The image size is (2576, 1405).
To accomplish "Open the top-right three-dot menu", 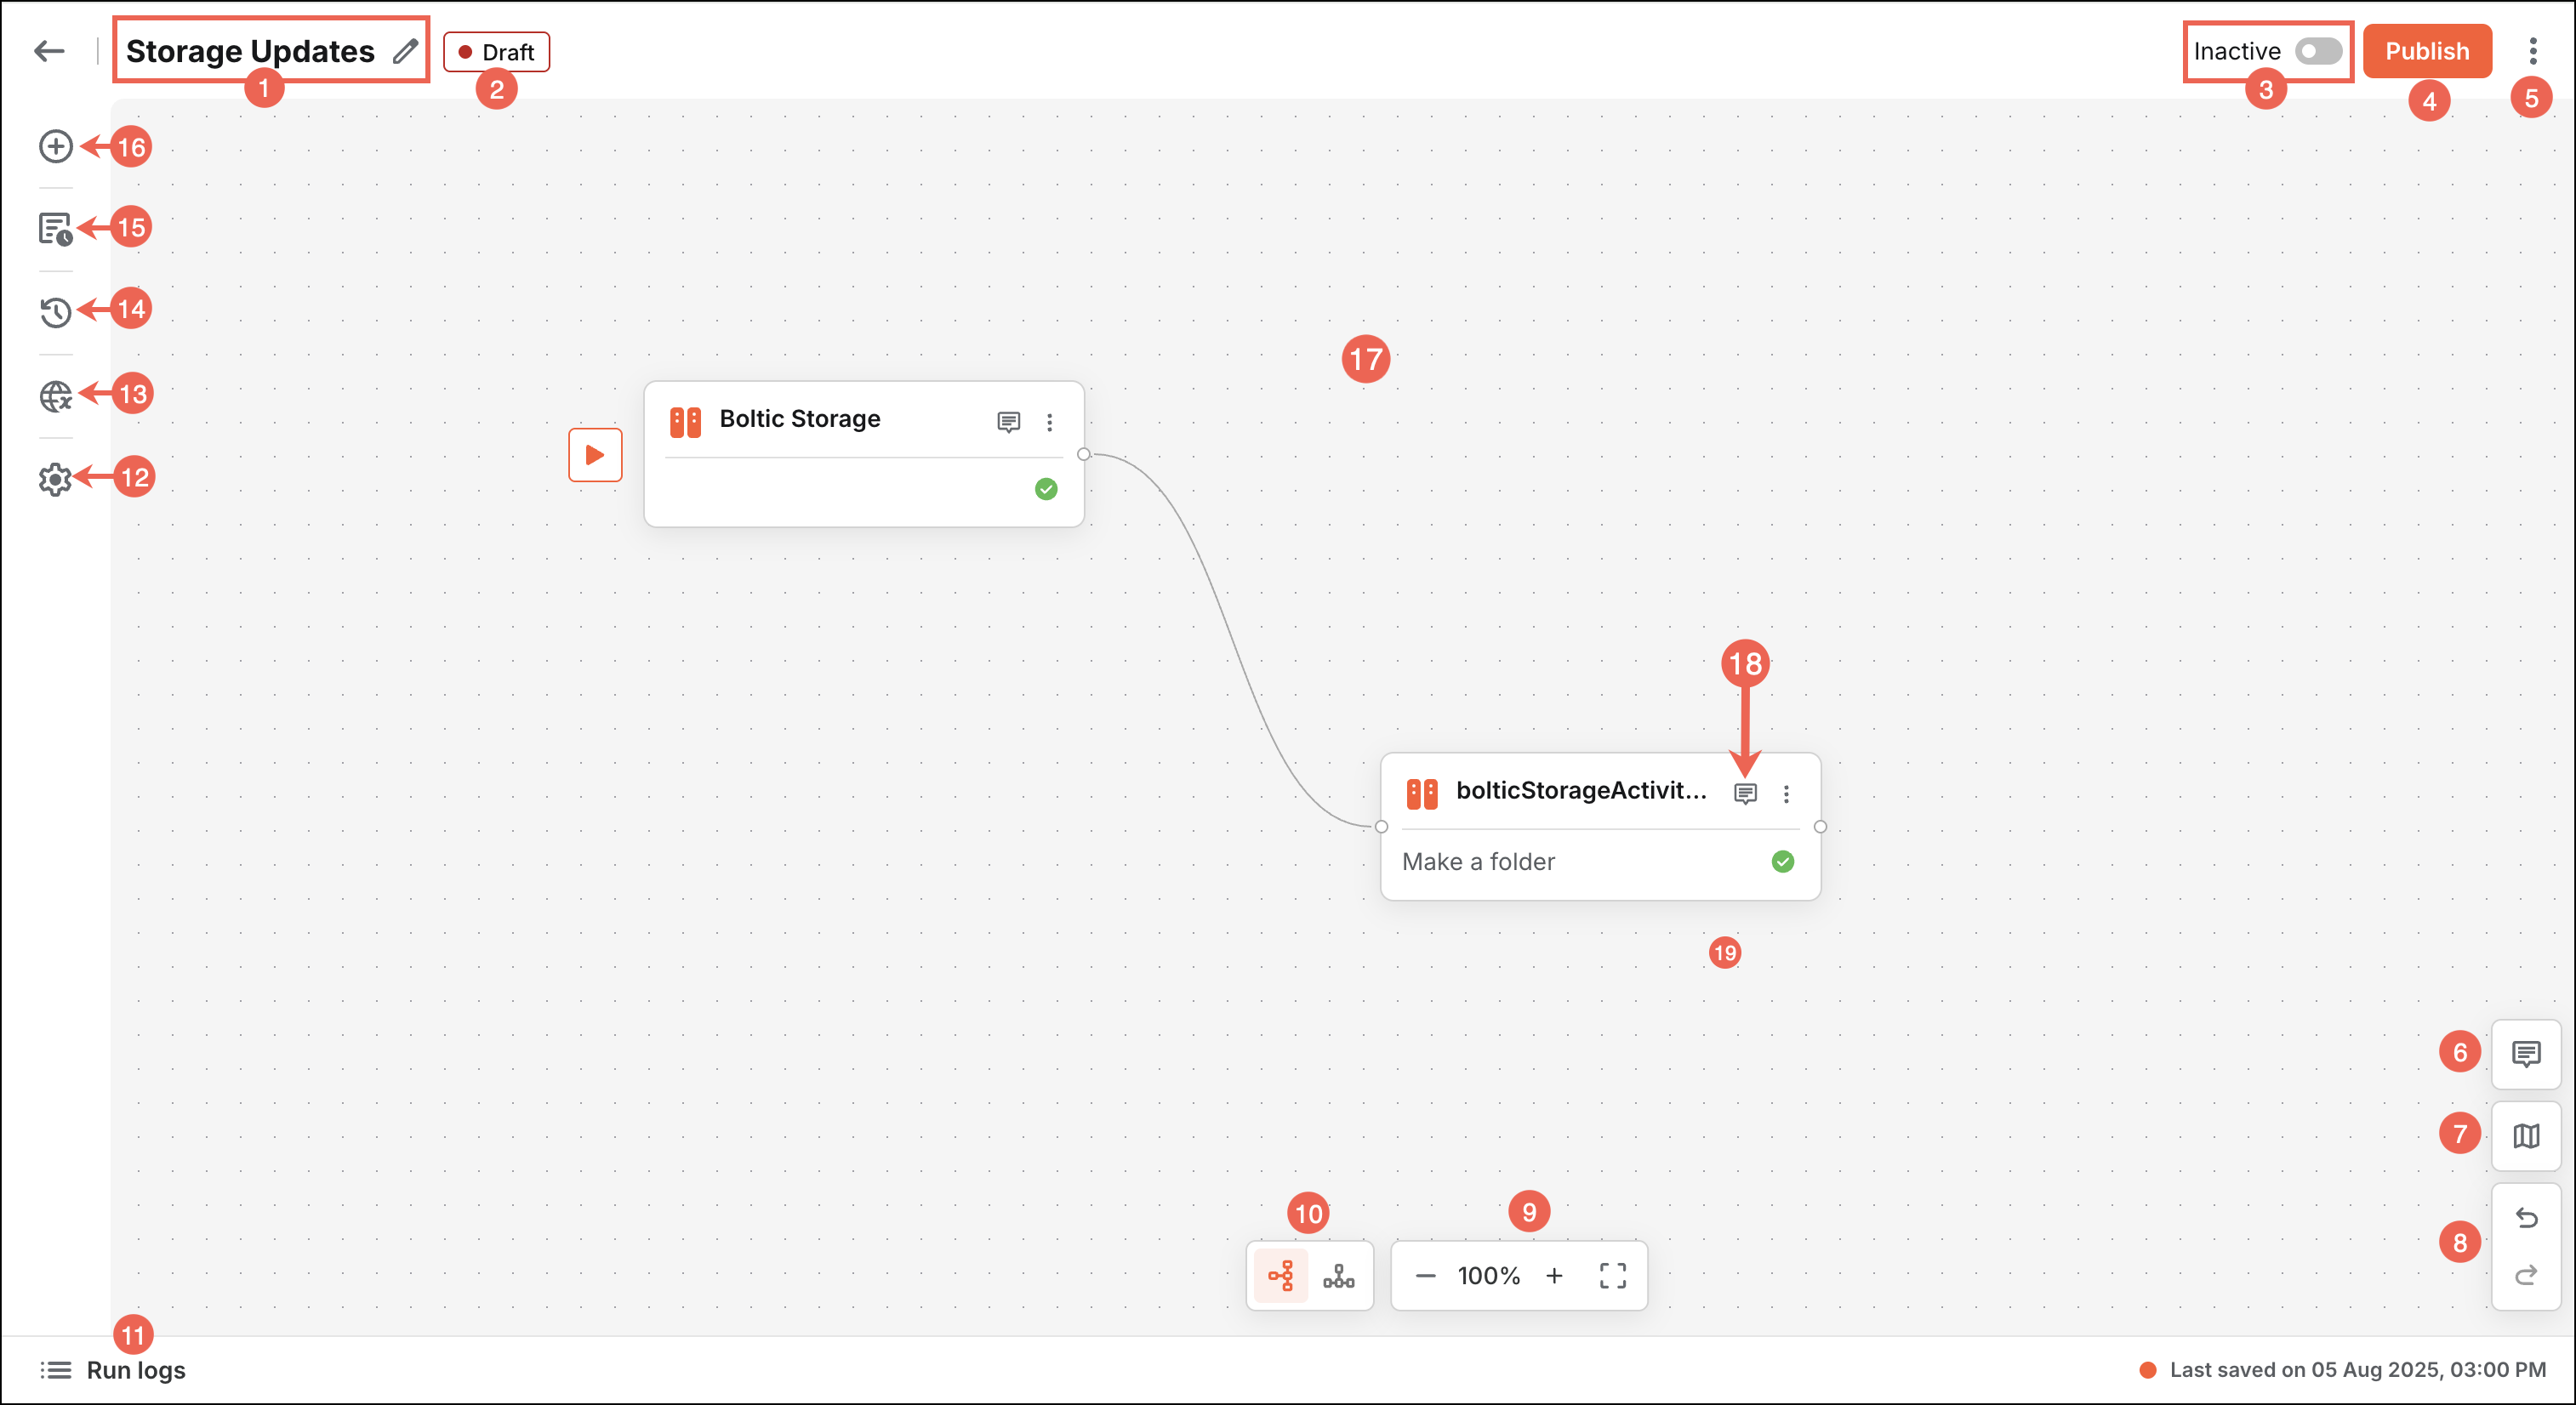I will pyautogui.click(x=2532, y=51).
